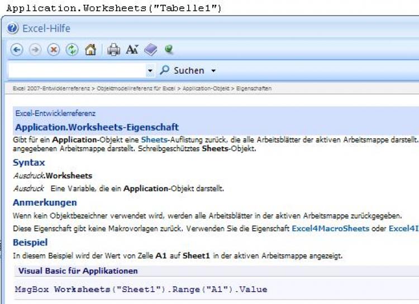This screenshot has width=419, height=304.
Task: Click the Back arrow in the help toolbar
Action: coord(17,50)
